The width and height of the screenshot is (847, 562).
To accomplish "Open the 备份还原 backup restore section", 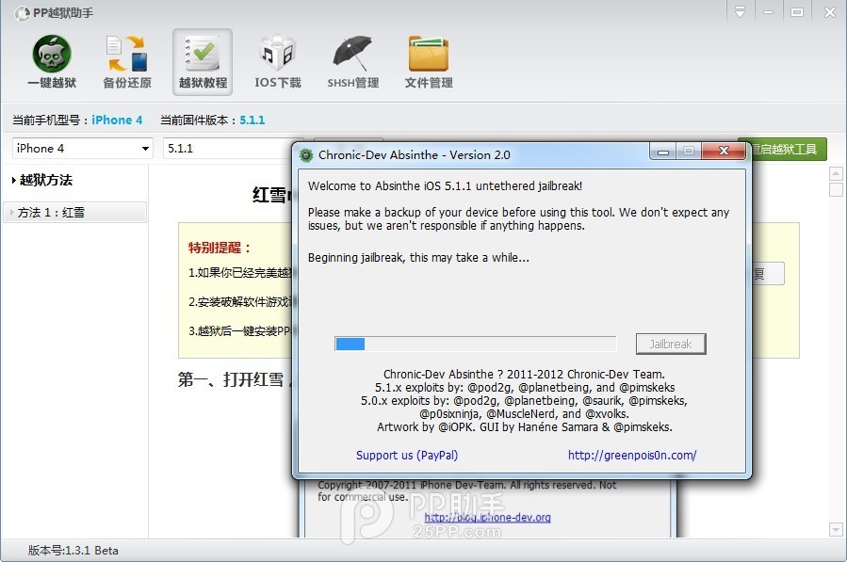I will click(127, 62).
